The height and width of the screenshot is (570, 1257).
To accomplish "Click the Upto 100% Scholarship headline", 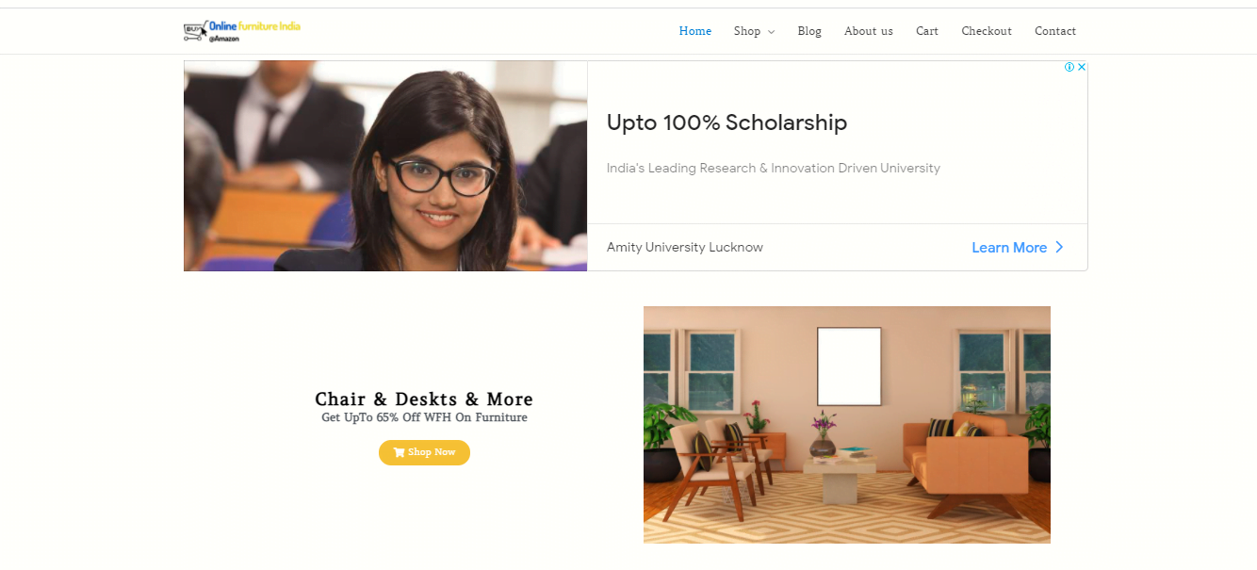I will pos(726,122).
